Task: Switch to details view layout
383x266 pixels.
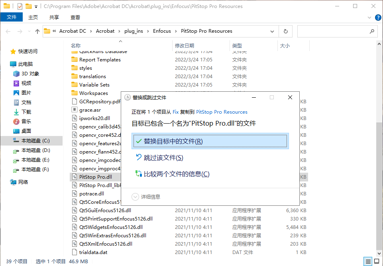Action: click(368, 261)
